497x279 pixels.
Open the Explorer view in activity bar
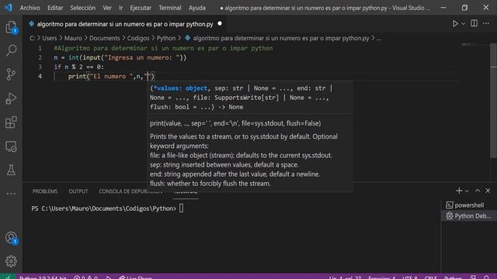[11, 27]
